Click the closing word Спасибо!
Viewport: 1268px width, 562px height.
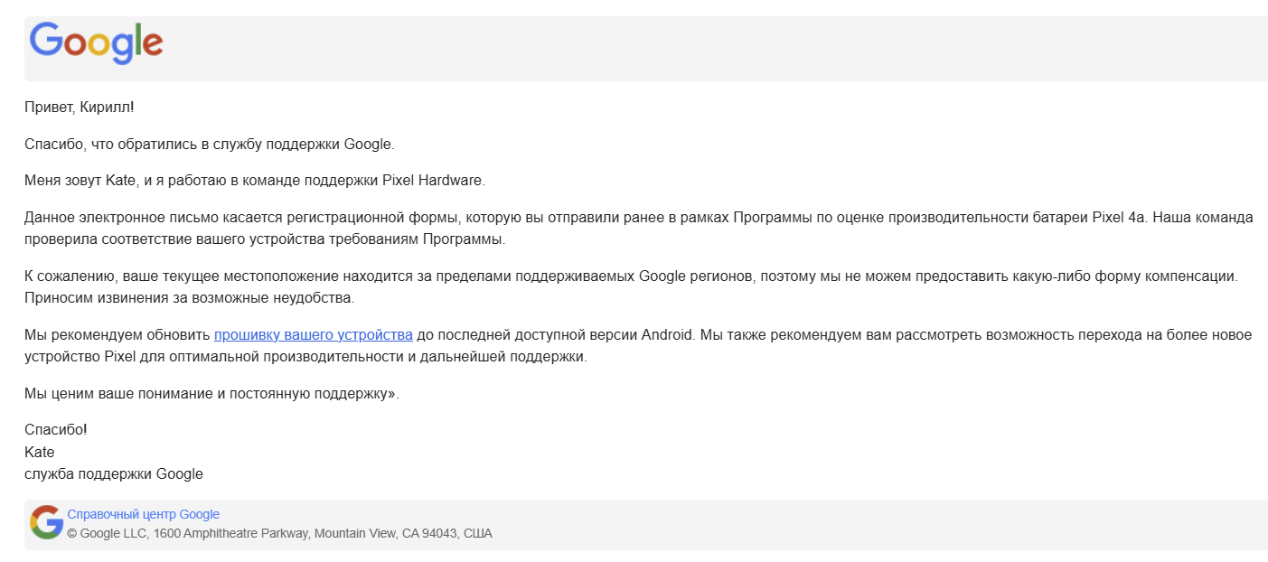55,430
